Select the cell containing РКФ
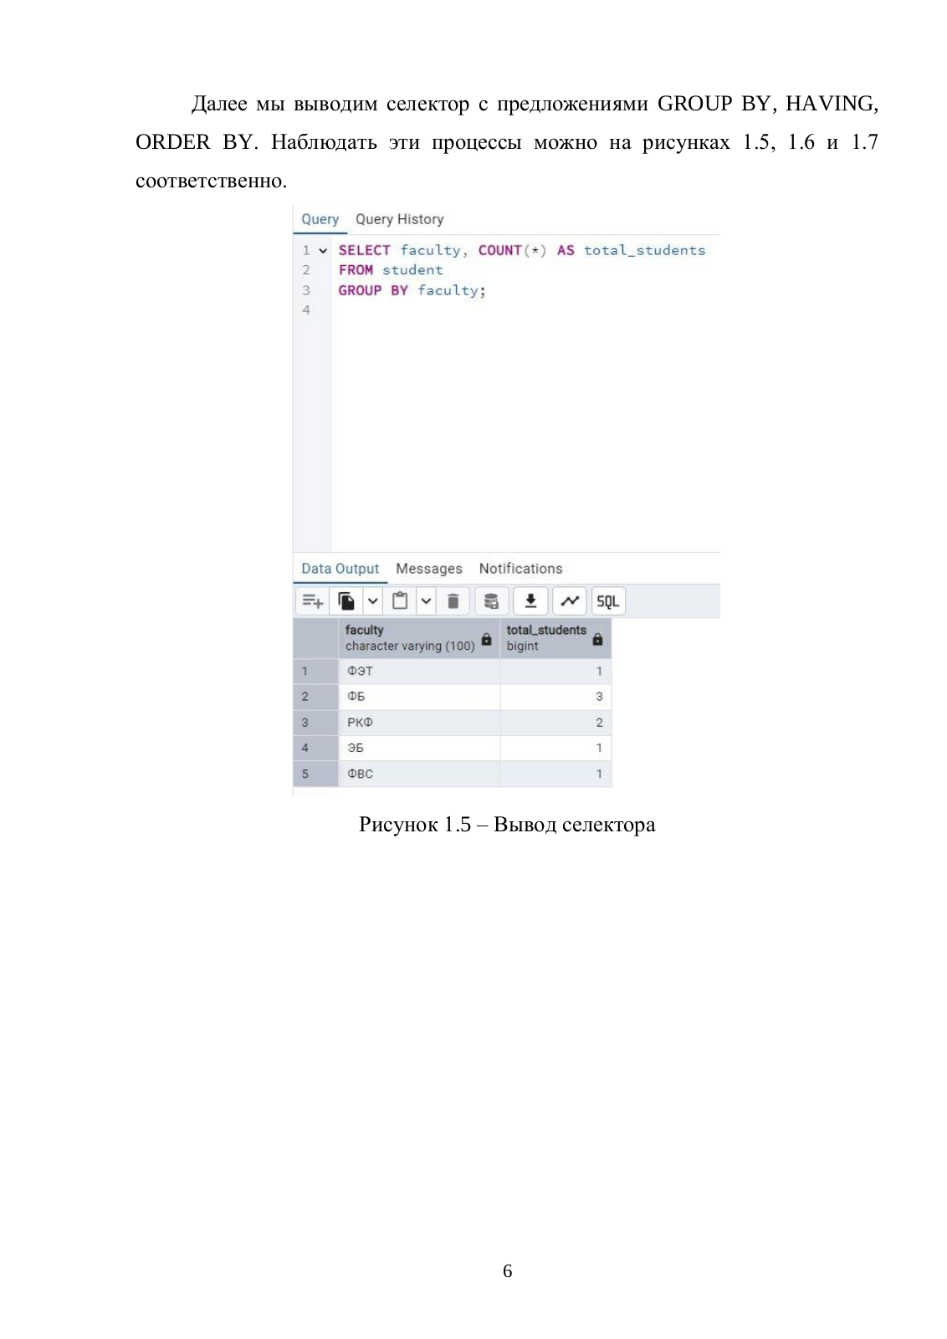Screen dimensions: 947x1339 click(419, 723)
